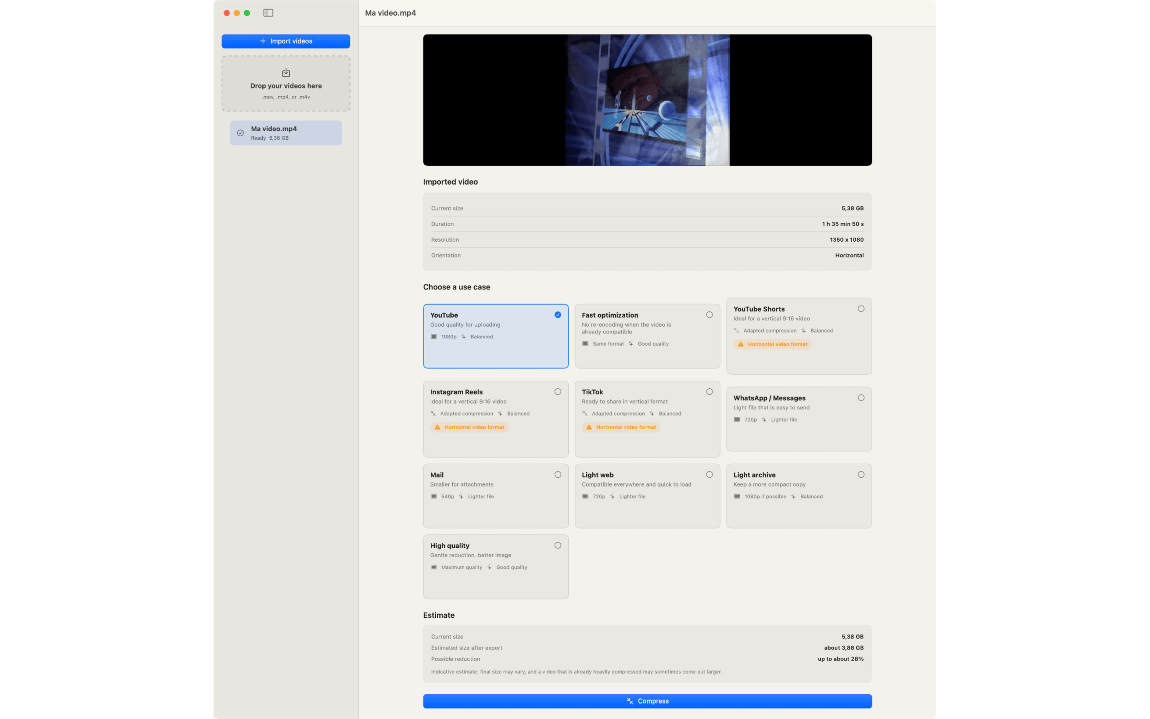
Task: Click the 'Horizontal video format' warning in YouTube Shorts
Action: pos(773,344)
